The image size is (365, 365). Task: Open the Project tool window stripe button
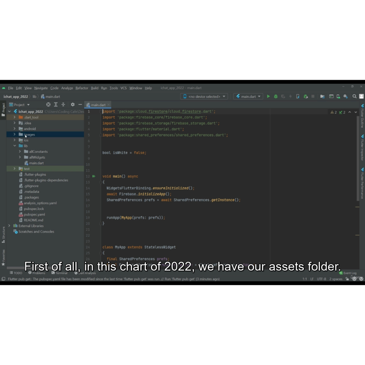tap(3, 110)
